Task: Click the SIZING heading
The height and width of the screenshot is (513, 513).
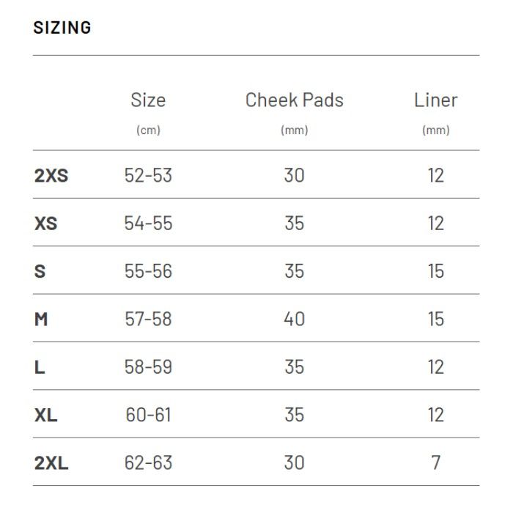Action: (x=62, y=28)
